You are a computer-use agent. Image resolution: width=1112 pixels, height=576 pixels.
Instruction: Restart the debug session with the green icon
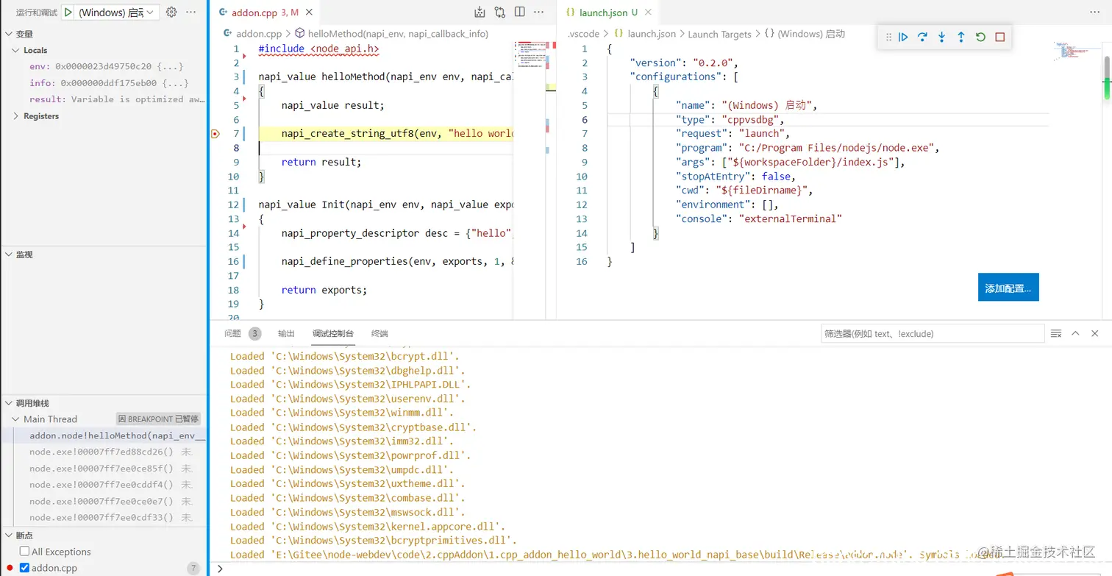[x=980, y=37]
